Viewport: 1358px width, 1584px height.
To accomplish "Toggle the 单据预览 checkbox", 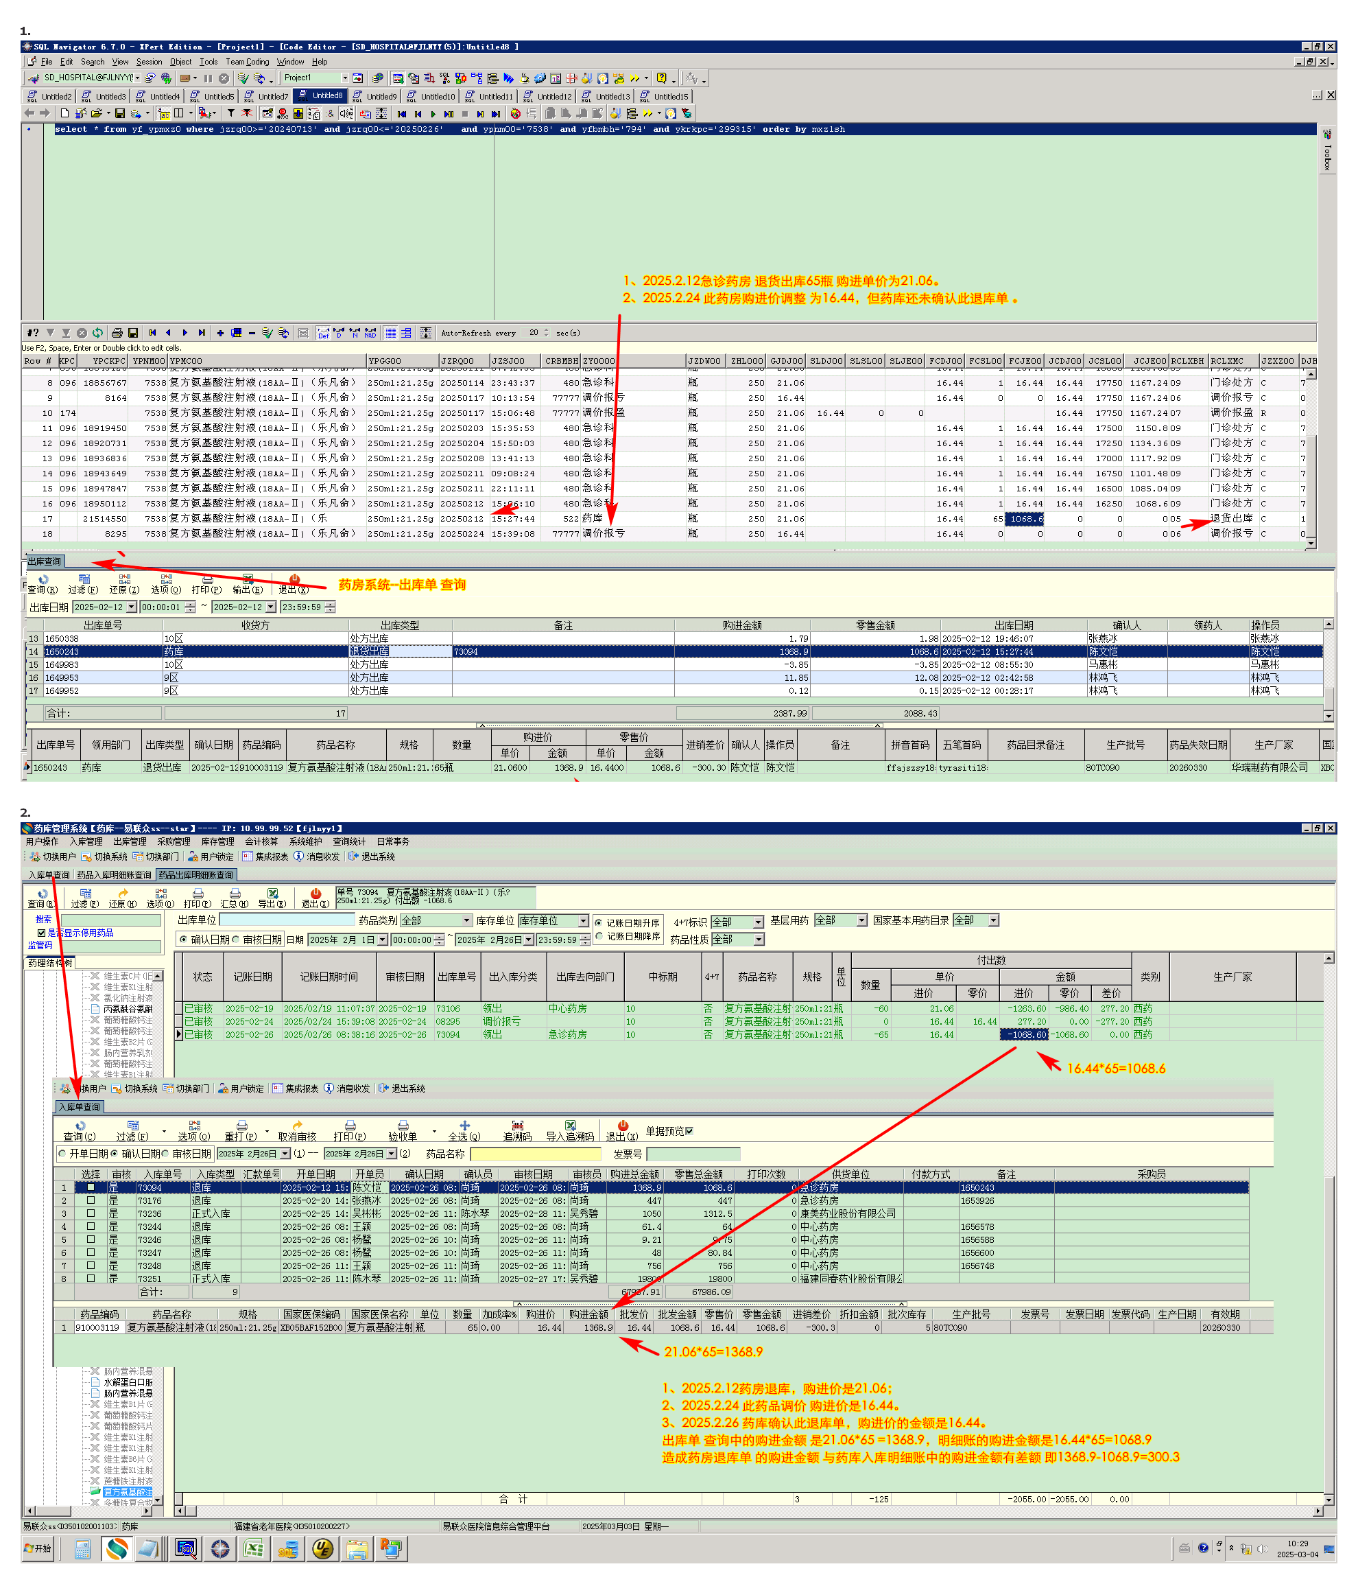I will point(689,1132).
